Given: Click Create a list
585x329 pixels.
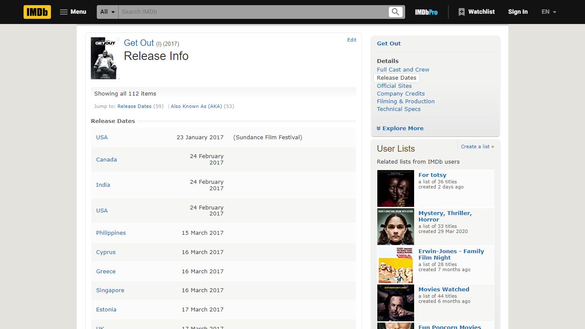Looking at the screenshot, I should pos(478,147).
